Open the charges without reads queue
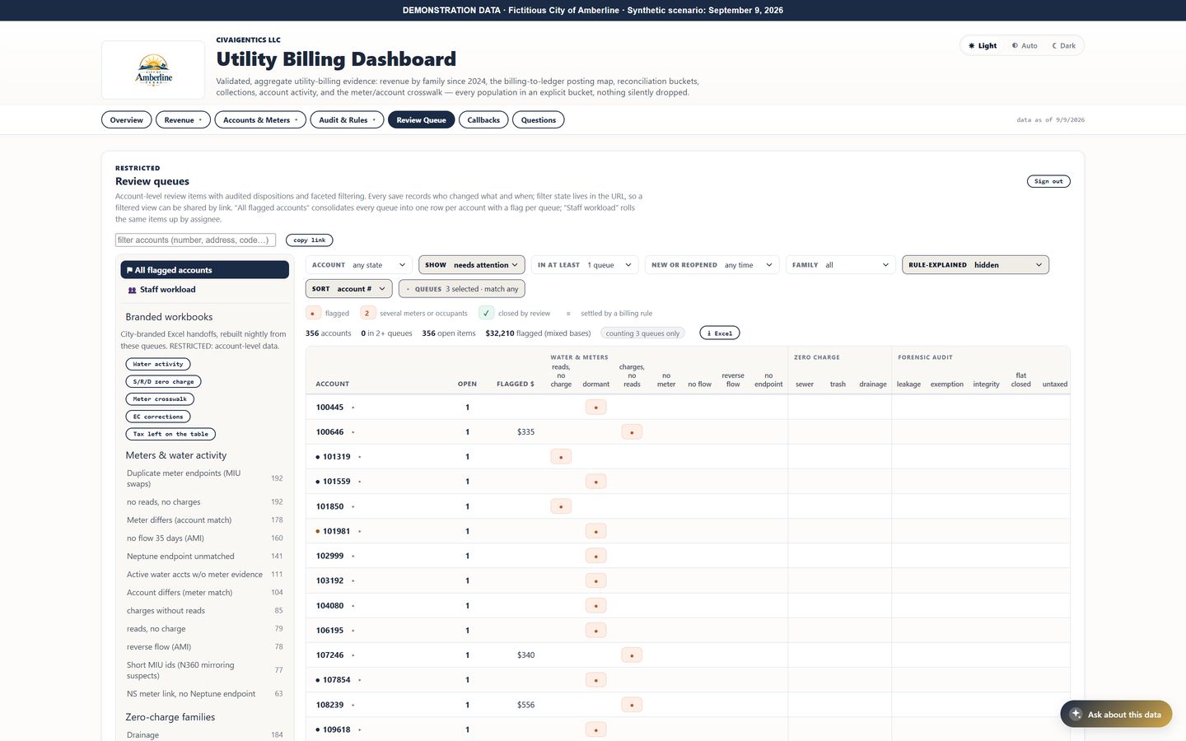The width and height of the screenshot is (1186, 741). 205,611
